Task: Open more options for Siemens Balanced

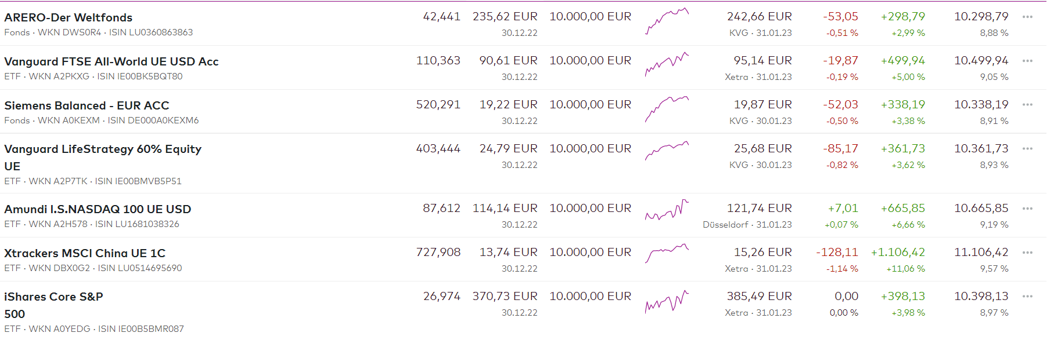Action: point(1027,105)
